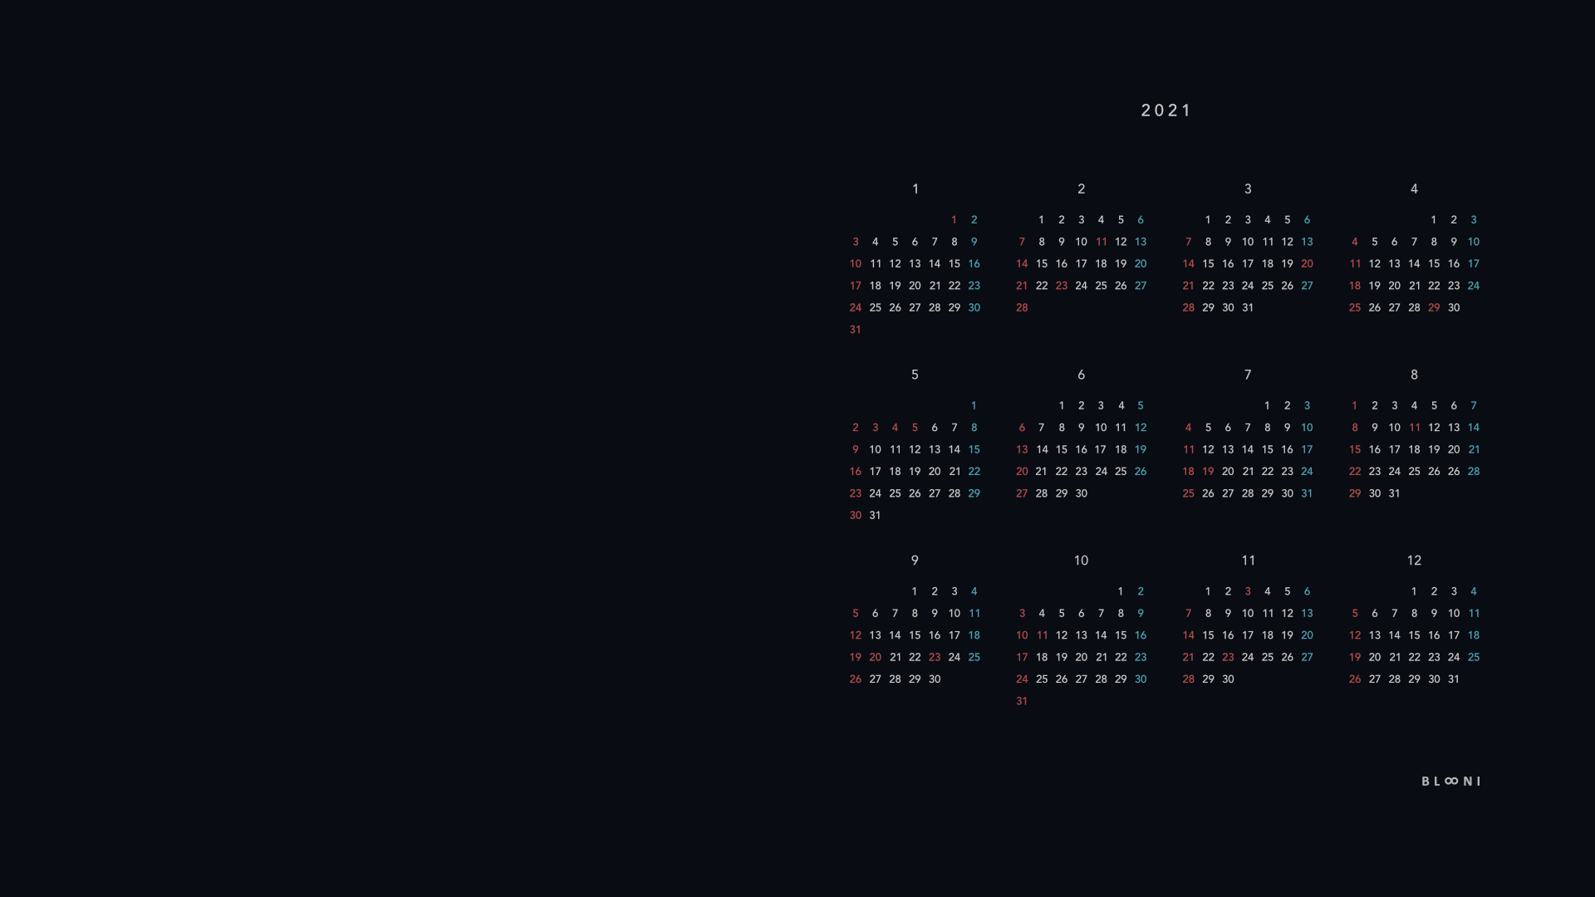Image resolution: width=1595 pixels, height=897 pixels.
Task: Select January 31 date
Action: click(855, 329)
